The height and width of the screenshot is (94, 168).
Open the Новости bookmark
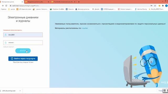[70, 9]
